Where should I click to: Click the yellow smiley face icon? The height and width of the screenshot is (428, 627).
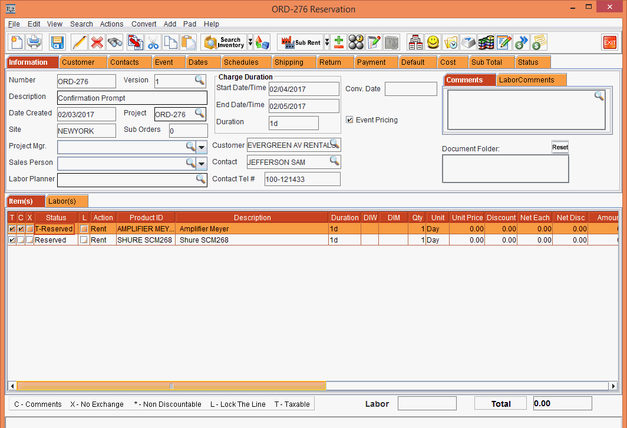(x=433, y=42)
